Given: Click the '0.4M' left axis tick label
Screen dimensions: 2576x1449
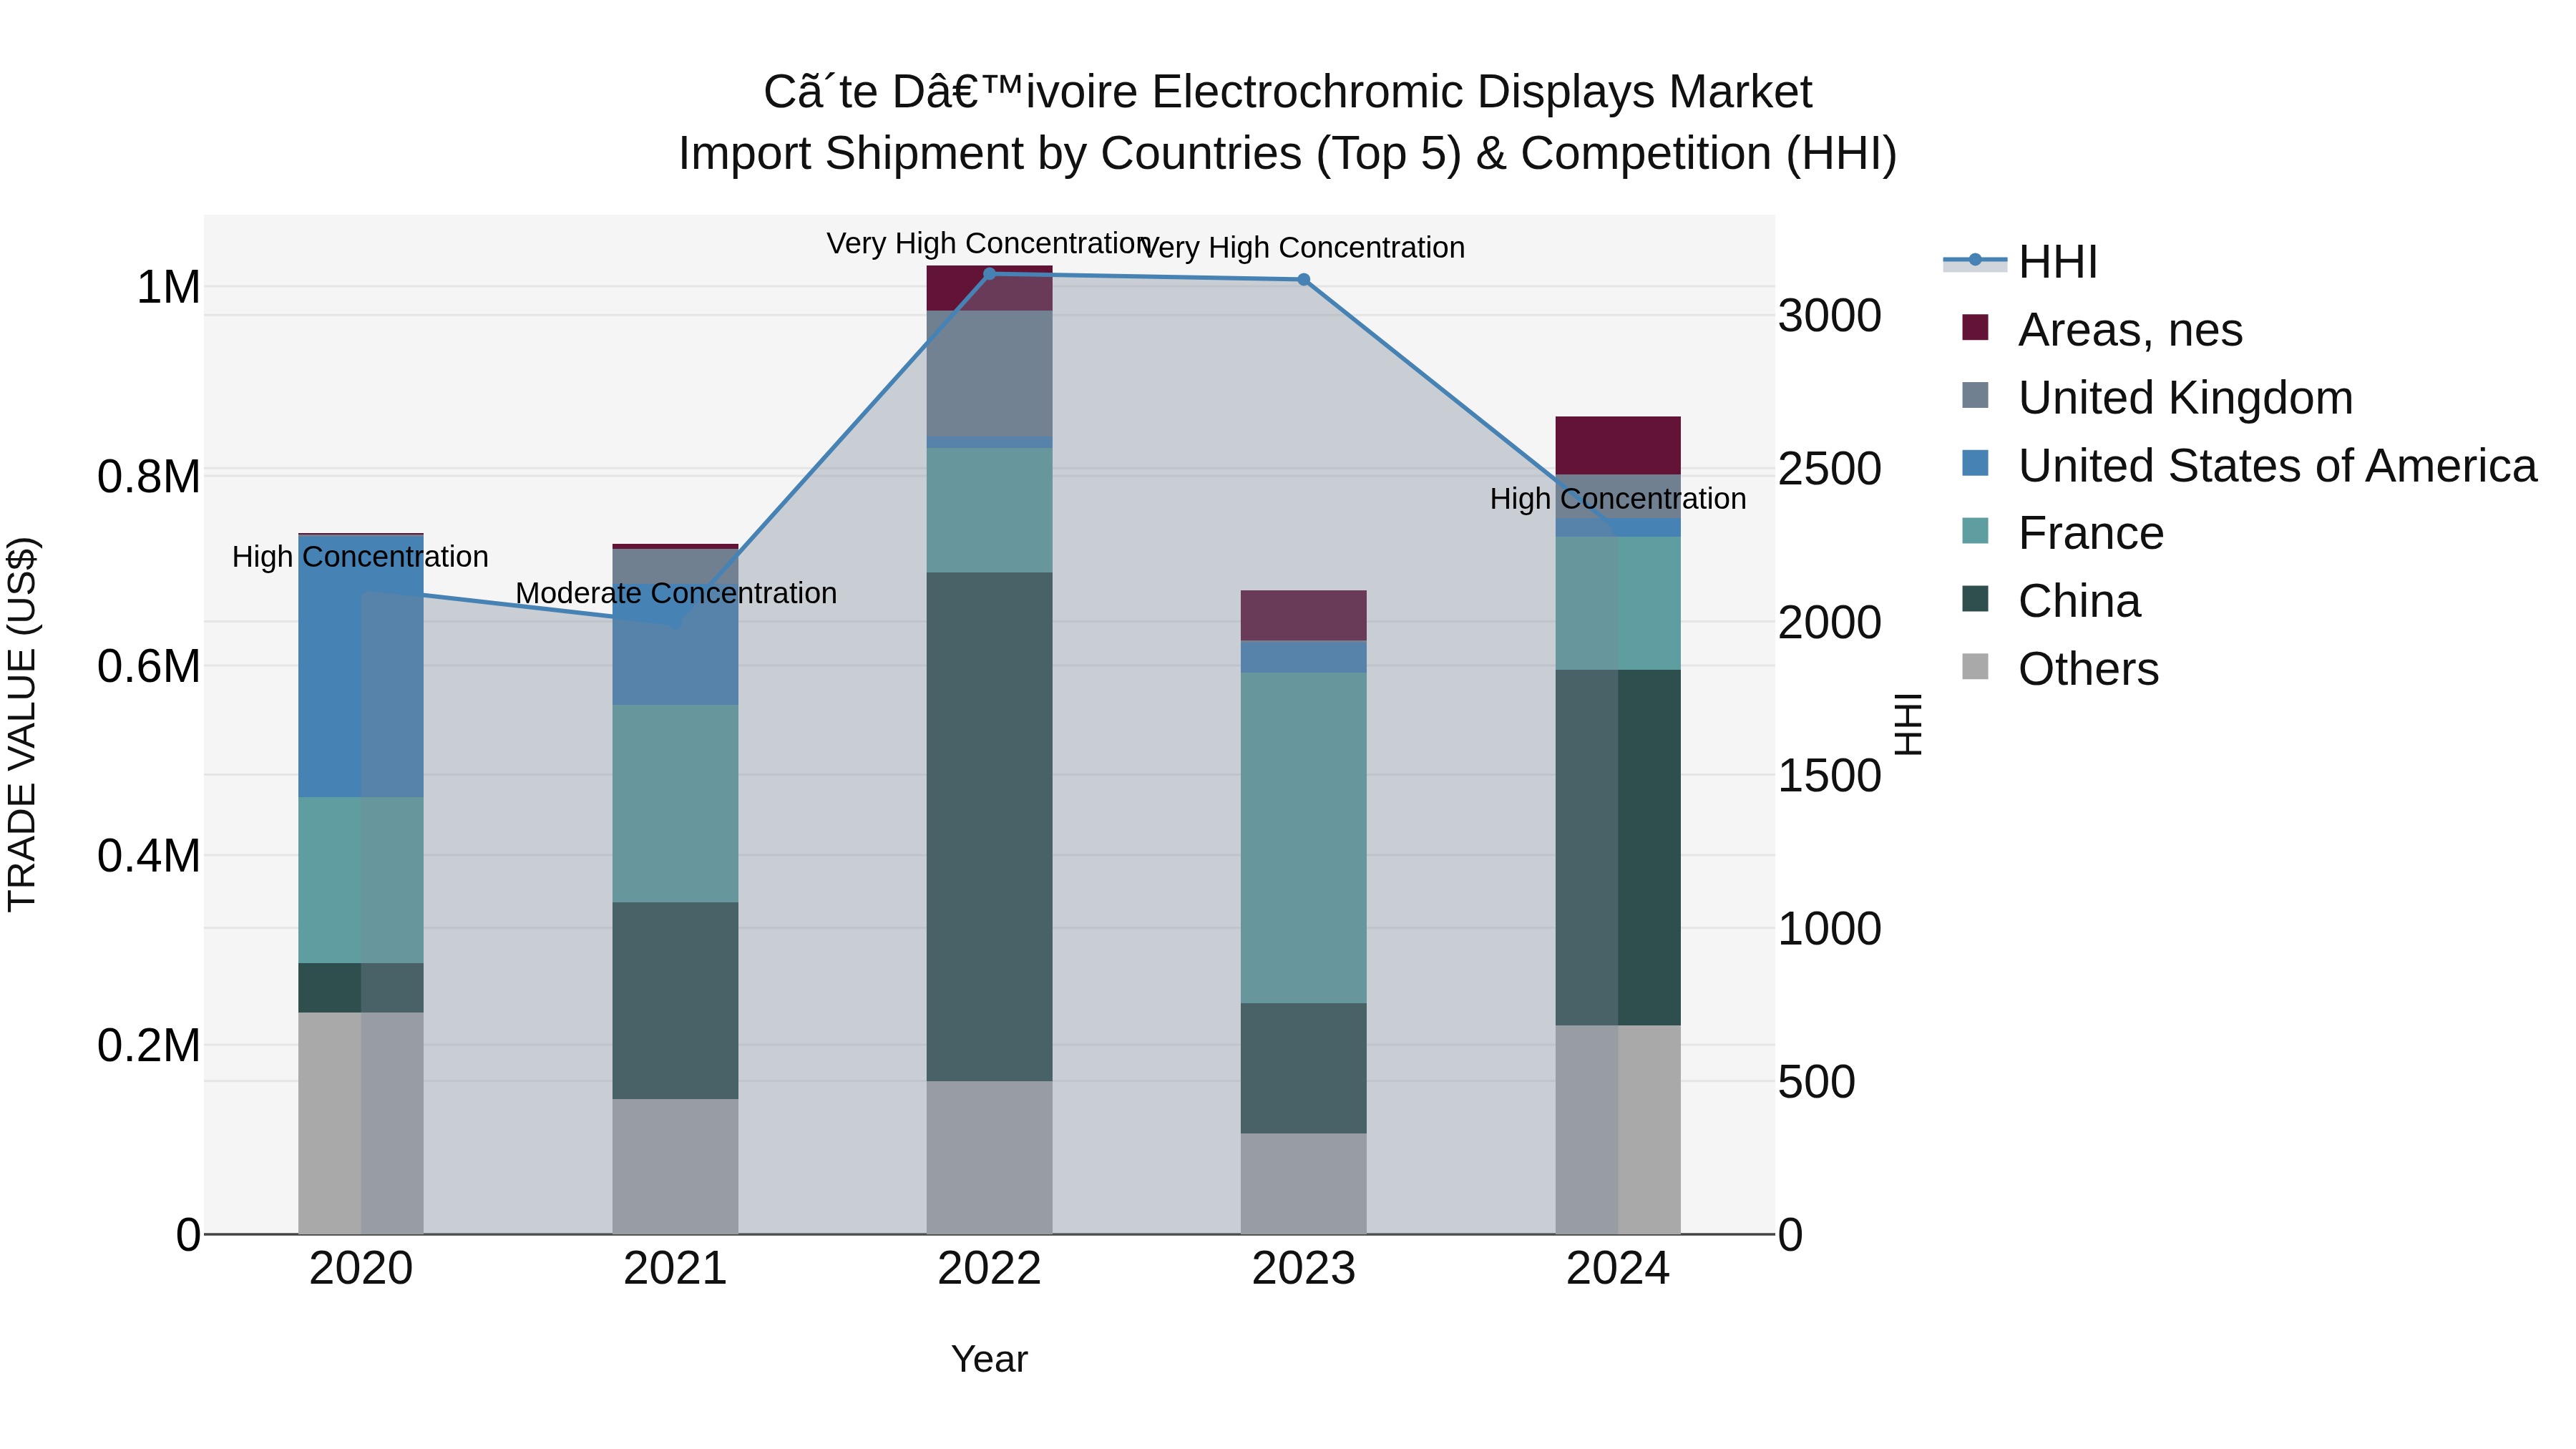Looking at the screenshot, I should [149, 856].
